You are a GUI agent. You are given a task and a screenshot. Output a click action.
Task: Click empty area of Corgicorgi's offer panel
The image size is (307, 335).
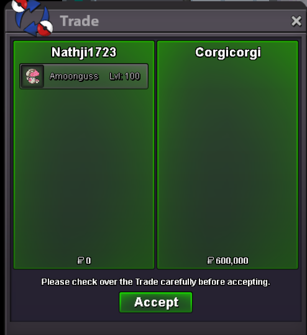click(x=227, y=158)
